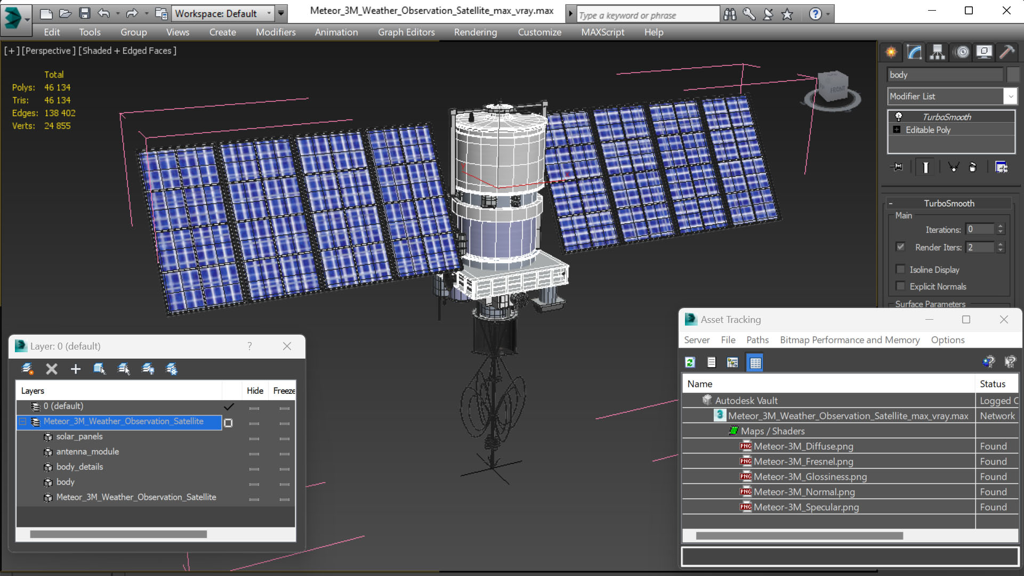Expand the Editable Poly sub-object levels
Screen dimensions: 1024x576
pyautogui.click(x=897, y=129)
